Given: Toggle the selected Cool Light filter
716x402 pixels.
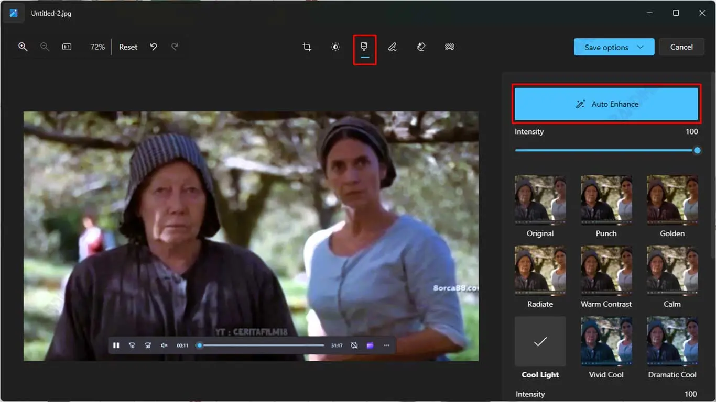Looking at the screenshot, I should tap(540, 341).
